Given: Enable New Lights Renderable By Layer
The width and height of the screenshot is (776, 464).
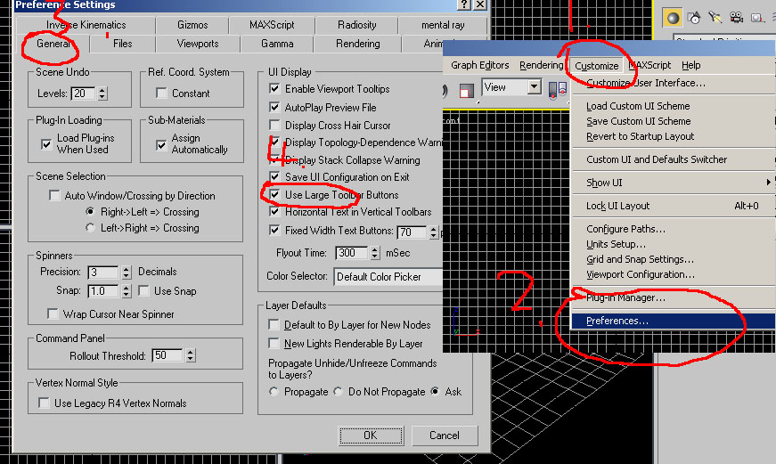Looking at the screenshot, I should [274, 343].
